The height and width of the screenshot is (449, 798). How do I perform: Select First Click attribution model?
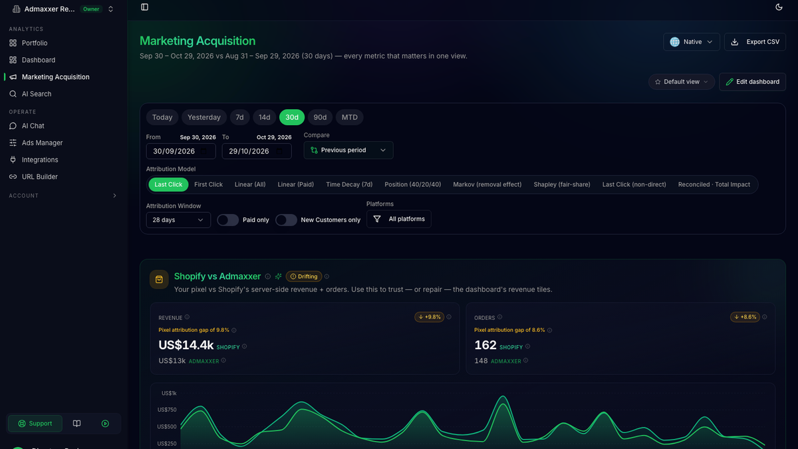209,184
